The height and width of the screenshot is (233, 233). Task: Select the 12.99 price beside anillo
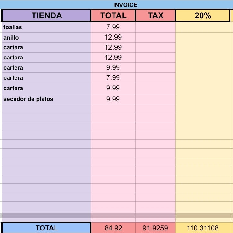coord(113,37)
